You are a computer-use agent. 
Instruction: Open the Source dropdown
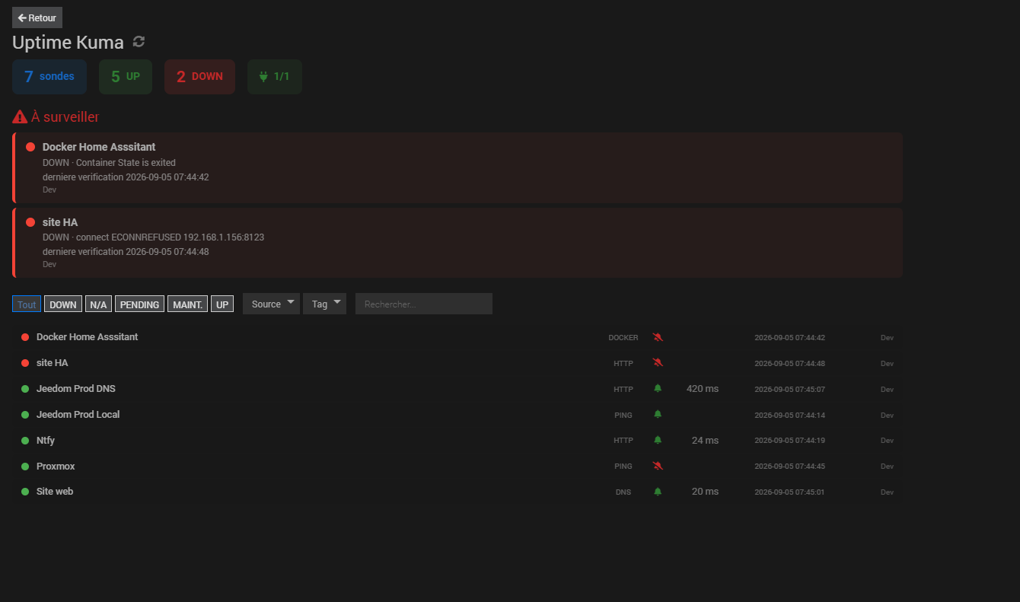(x=271, y=304)
